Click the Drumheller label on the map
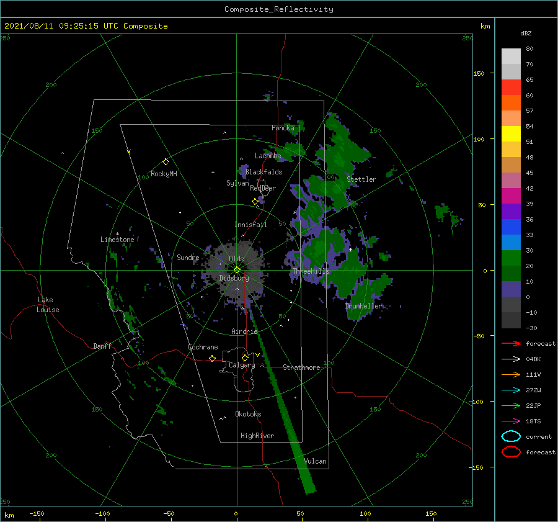The height and width of the screenshot is (522, 558). click(x=363, y=306)
